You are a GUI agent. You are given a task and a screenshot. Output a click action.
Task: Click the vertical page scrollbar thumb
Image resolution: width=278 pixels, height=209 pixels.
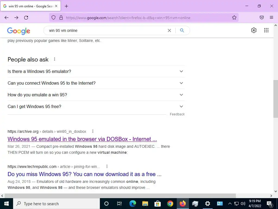tap(276, 99)
